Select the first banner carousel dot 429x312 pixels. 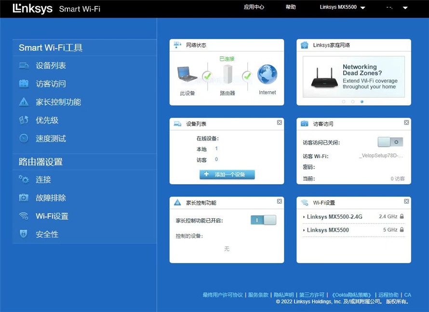point(344,101)
